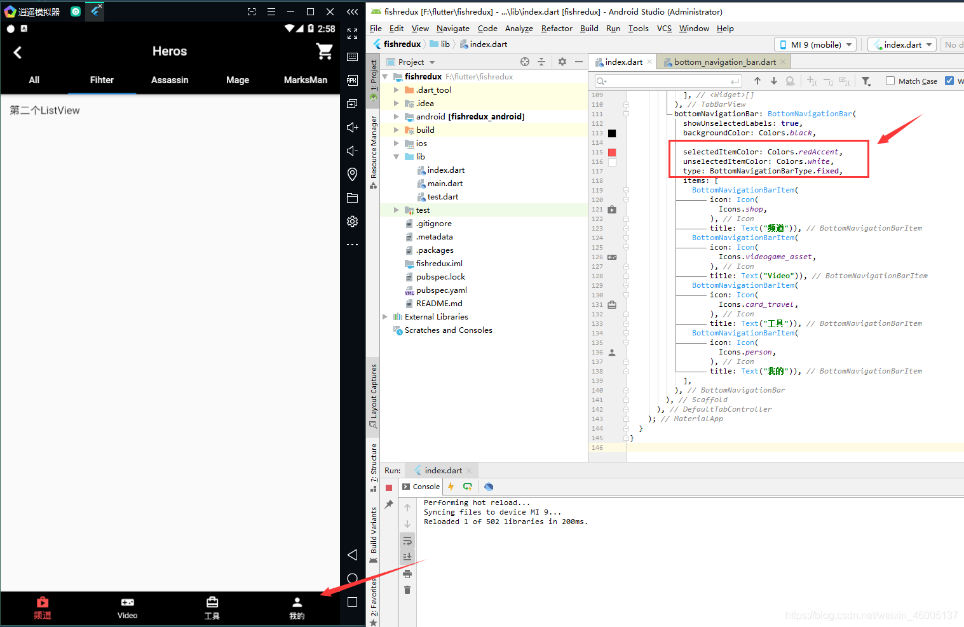Image resolution: width=964 pixels, height=627 pixels.
Task: Select the Assassin tab in app
Action: tap(170, 80)
